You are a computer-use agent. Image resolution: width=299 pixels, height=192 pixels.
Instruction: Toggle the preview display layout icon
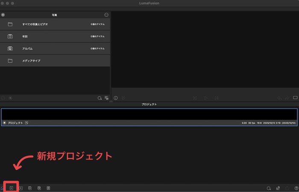(x=295, y=98)
